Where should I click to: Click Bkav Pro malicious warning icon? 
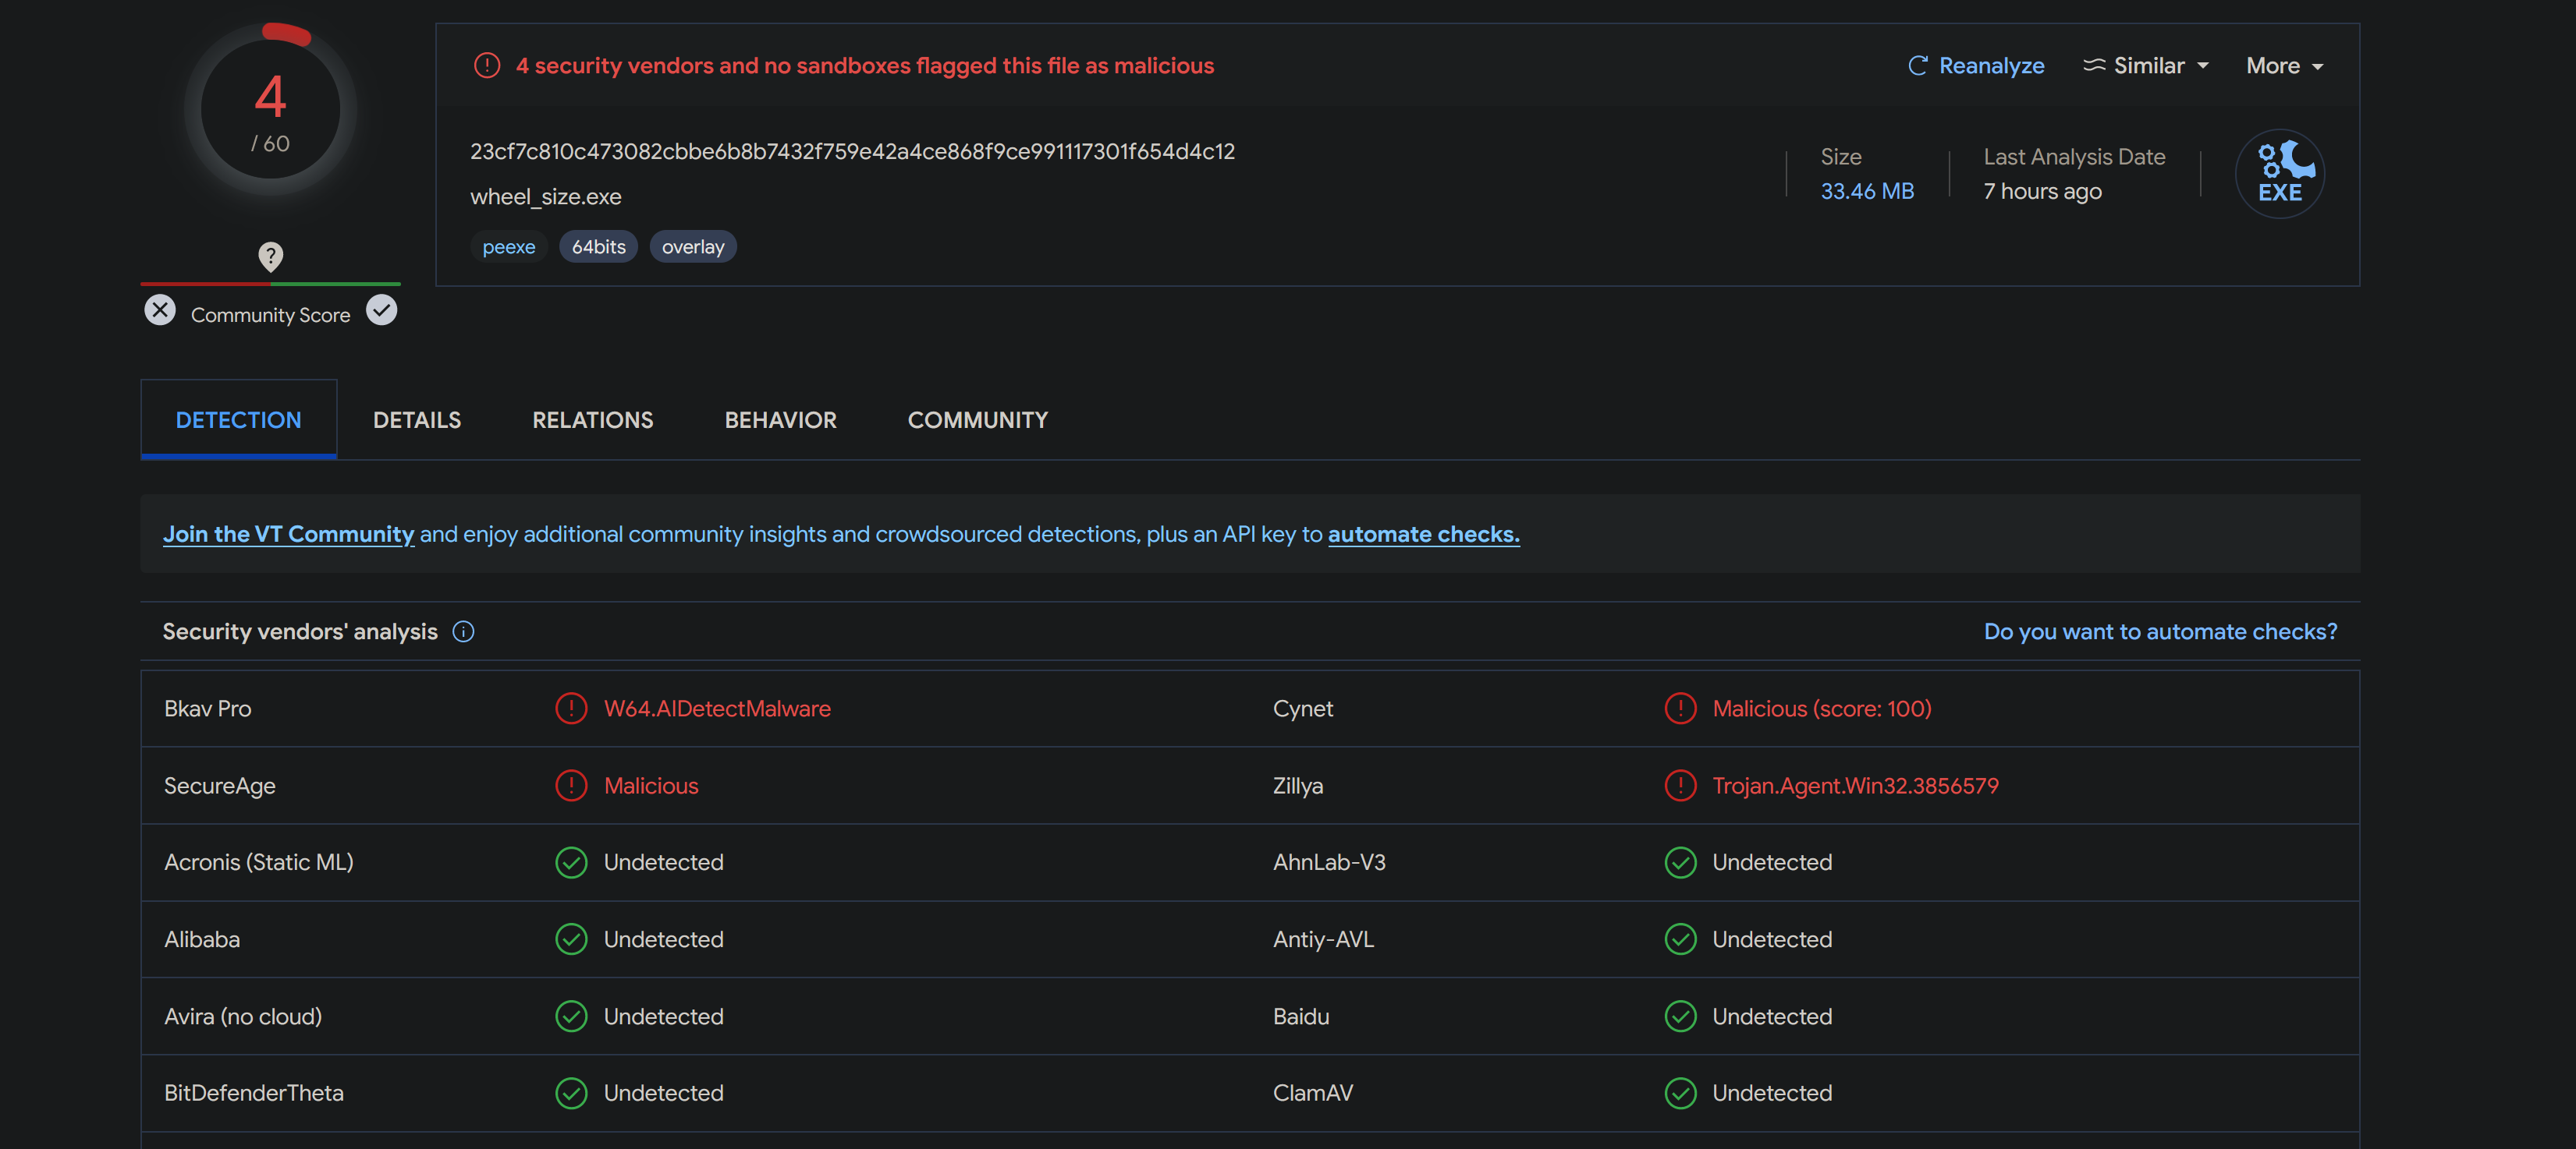click(571, 709)
